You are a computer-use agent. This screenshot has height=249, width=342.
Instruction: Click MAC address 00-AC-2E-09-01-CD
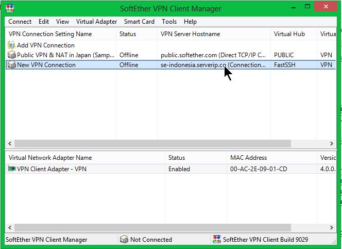coord(259,169)
